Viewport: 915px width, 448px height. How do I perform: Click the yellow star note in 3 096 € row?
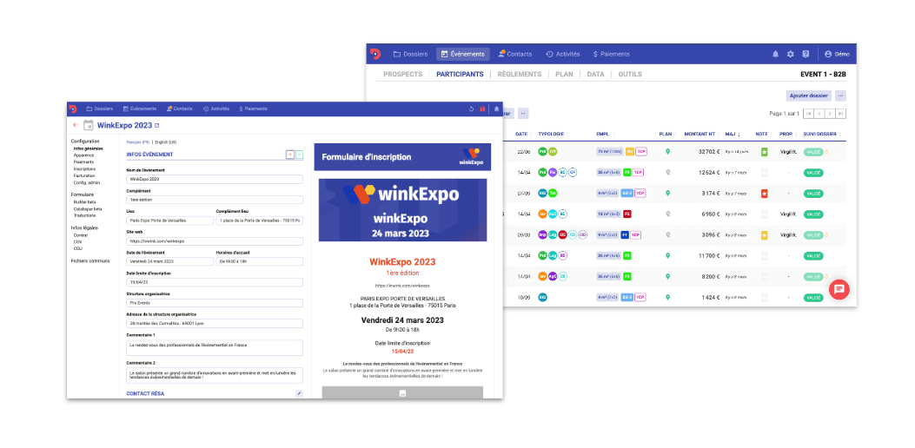click(764, 235)
